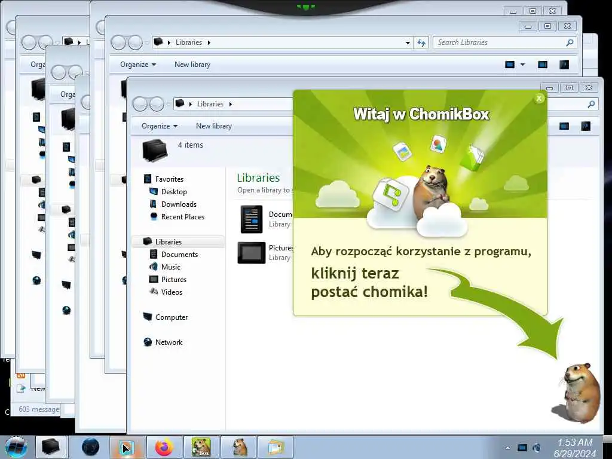
Task: Select Favorites in navigation pane
Action: [169, 179]
